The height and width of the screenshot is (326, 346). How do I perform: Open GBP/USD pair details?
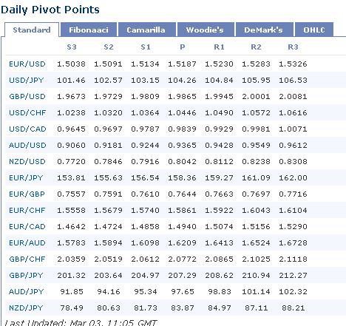[x=27, y=97]
